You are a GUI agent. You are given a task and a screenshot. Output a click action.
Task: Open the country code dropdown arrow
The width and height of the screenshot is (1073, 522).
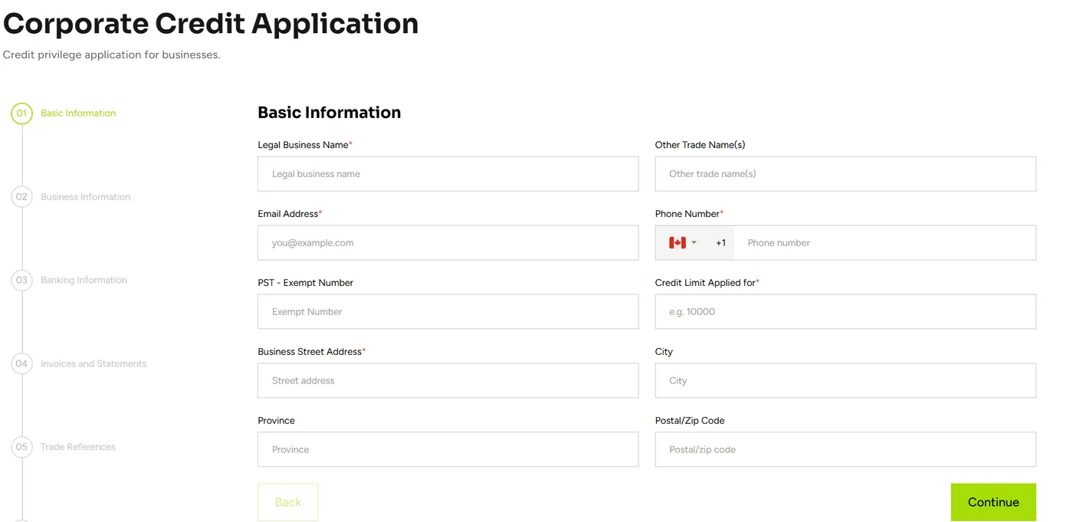[694, 243]
